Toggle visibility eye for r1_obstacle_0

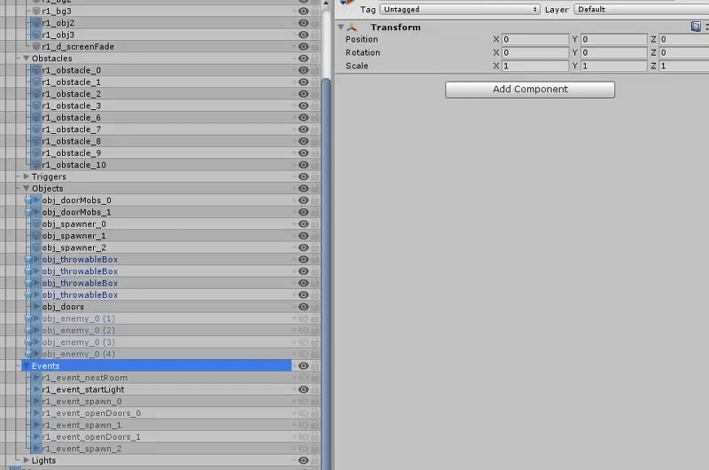303,70
